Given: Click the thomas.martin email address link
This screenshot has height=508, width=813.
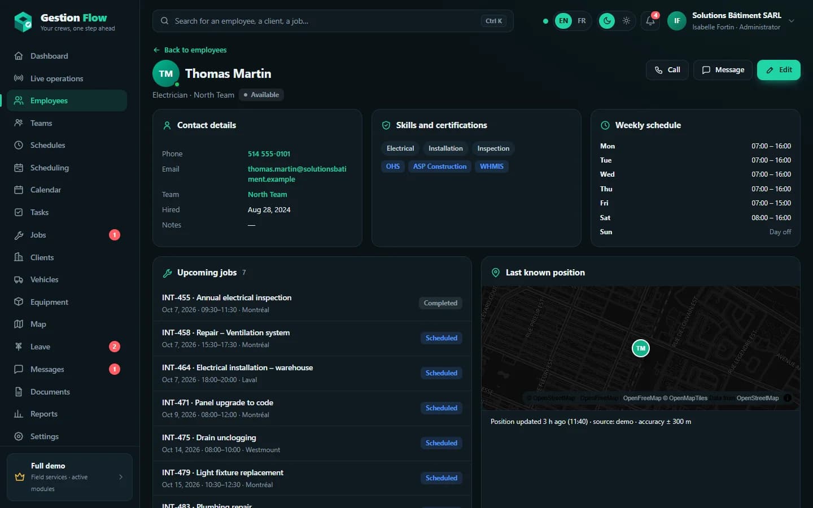Looking at the screenshot, I should click(x=297, y=174).
